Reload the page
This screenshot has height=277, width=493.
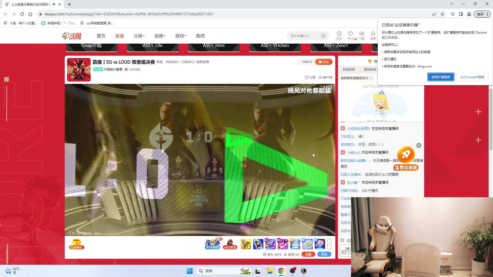point(22,14)
